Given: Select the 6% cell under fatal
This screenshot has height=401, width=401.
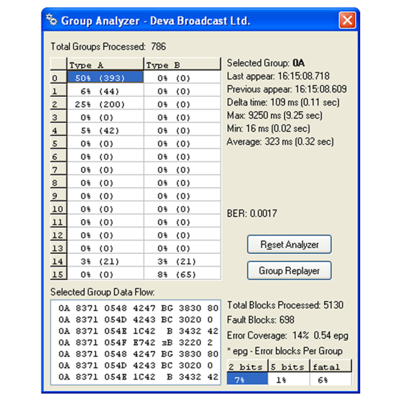Looking at the screenshot, I should [x=331, y=379].
